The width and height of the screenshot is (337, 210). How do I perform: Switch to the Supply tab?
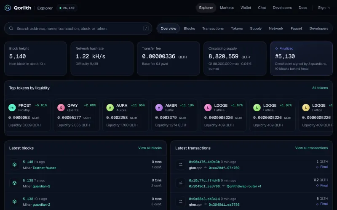[256, 29]
